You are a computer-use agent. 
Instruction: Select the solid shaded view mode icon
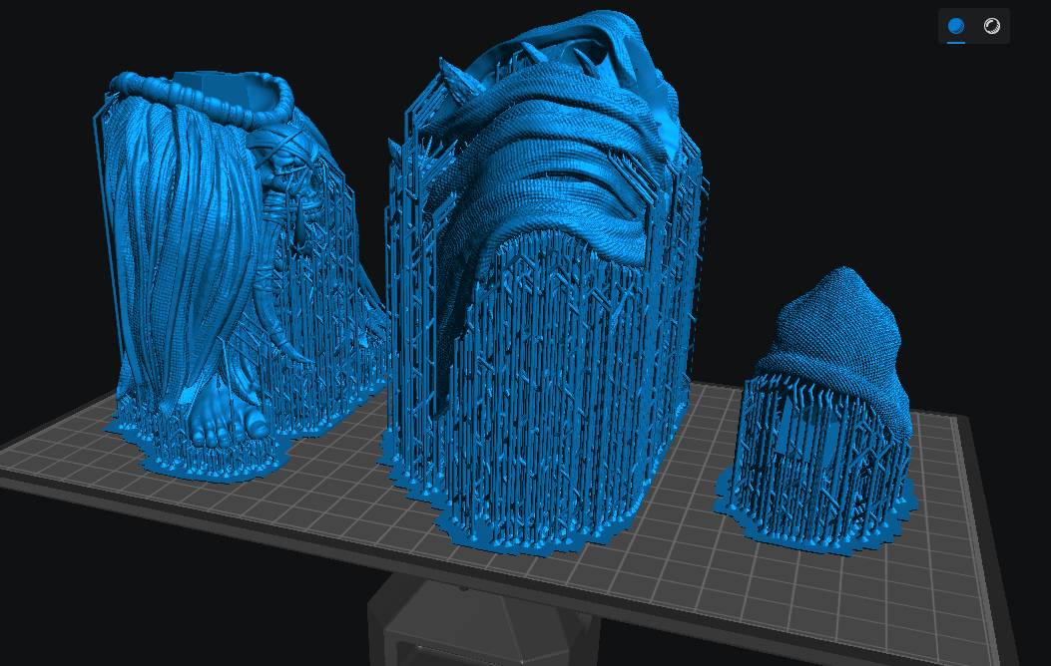click(x=956, y=26)
